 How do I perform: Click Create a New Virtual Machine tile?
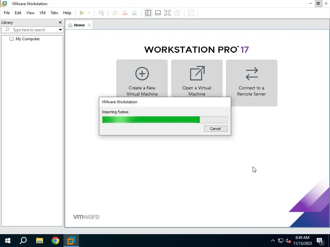point(142,78)
